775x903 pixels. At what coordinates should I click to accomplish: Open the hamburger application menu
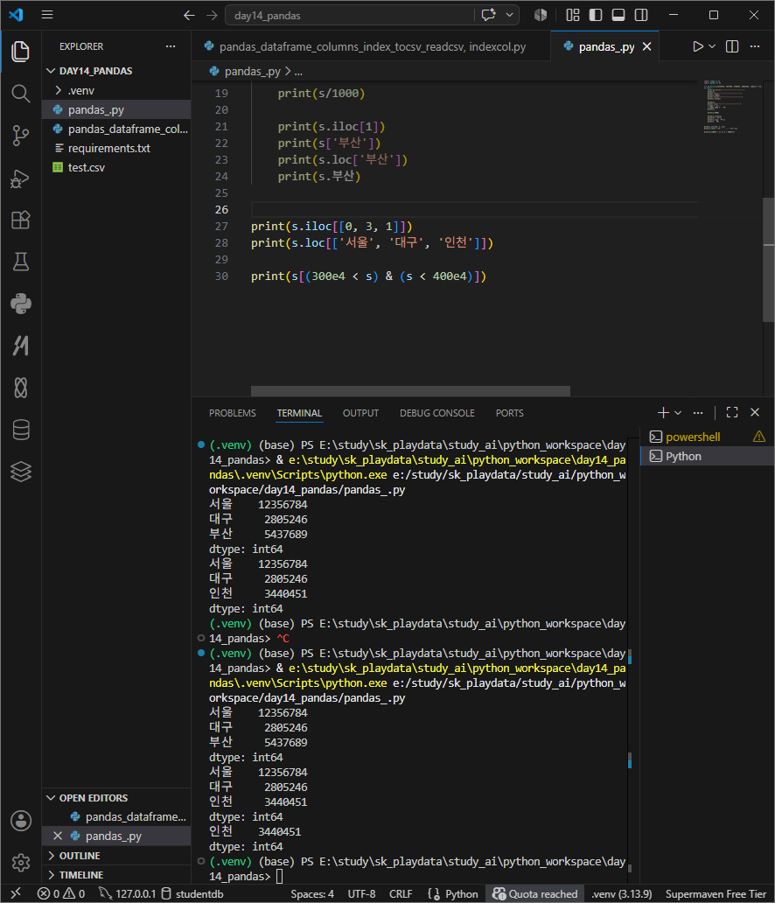pos(47,15)
